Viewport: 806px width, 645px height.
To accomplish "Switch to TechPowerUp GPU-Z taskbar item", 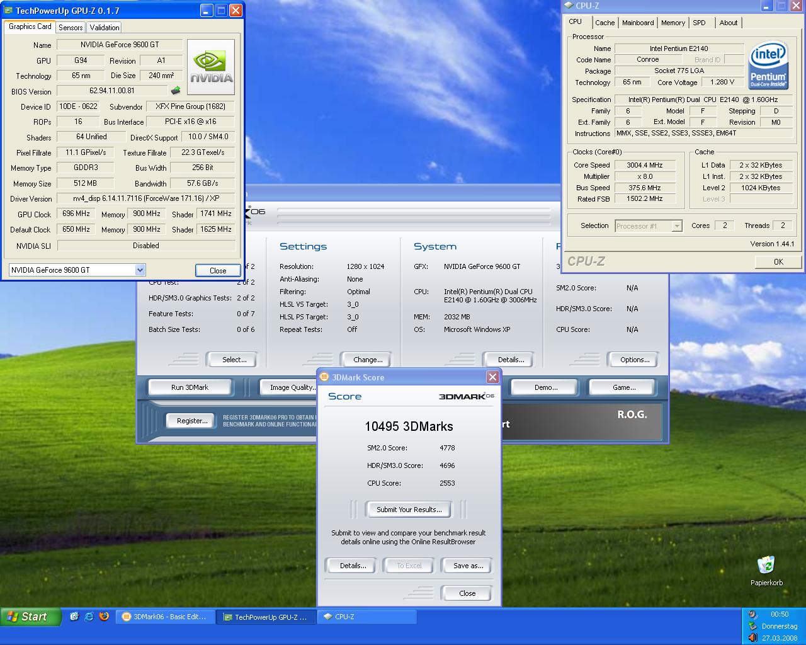I will pos(266,617).
